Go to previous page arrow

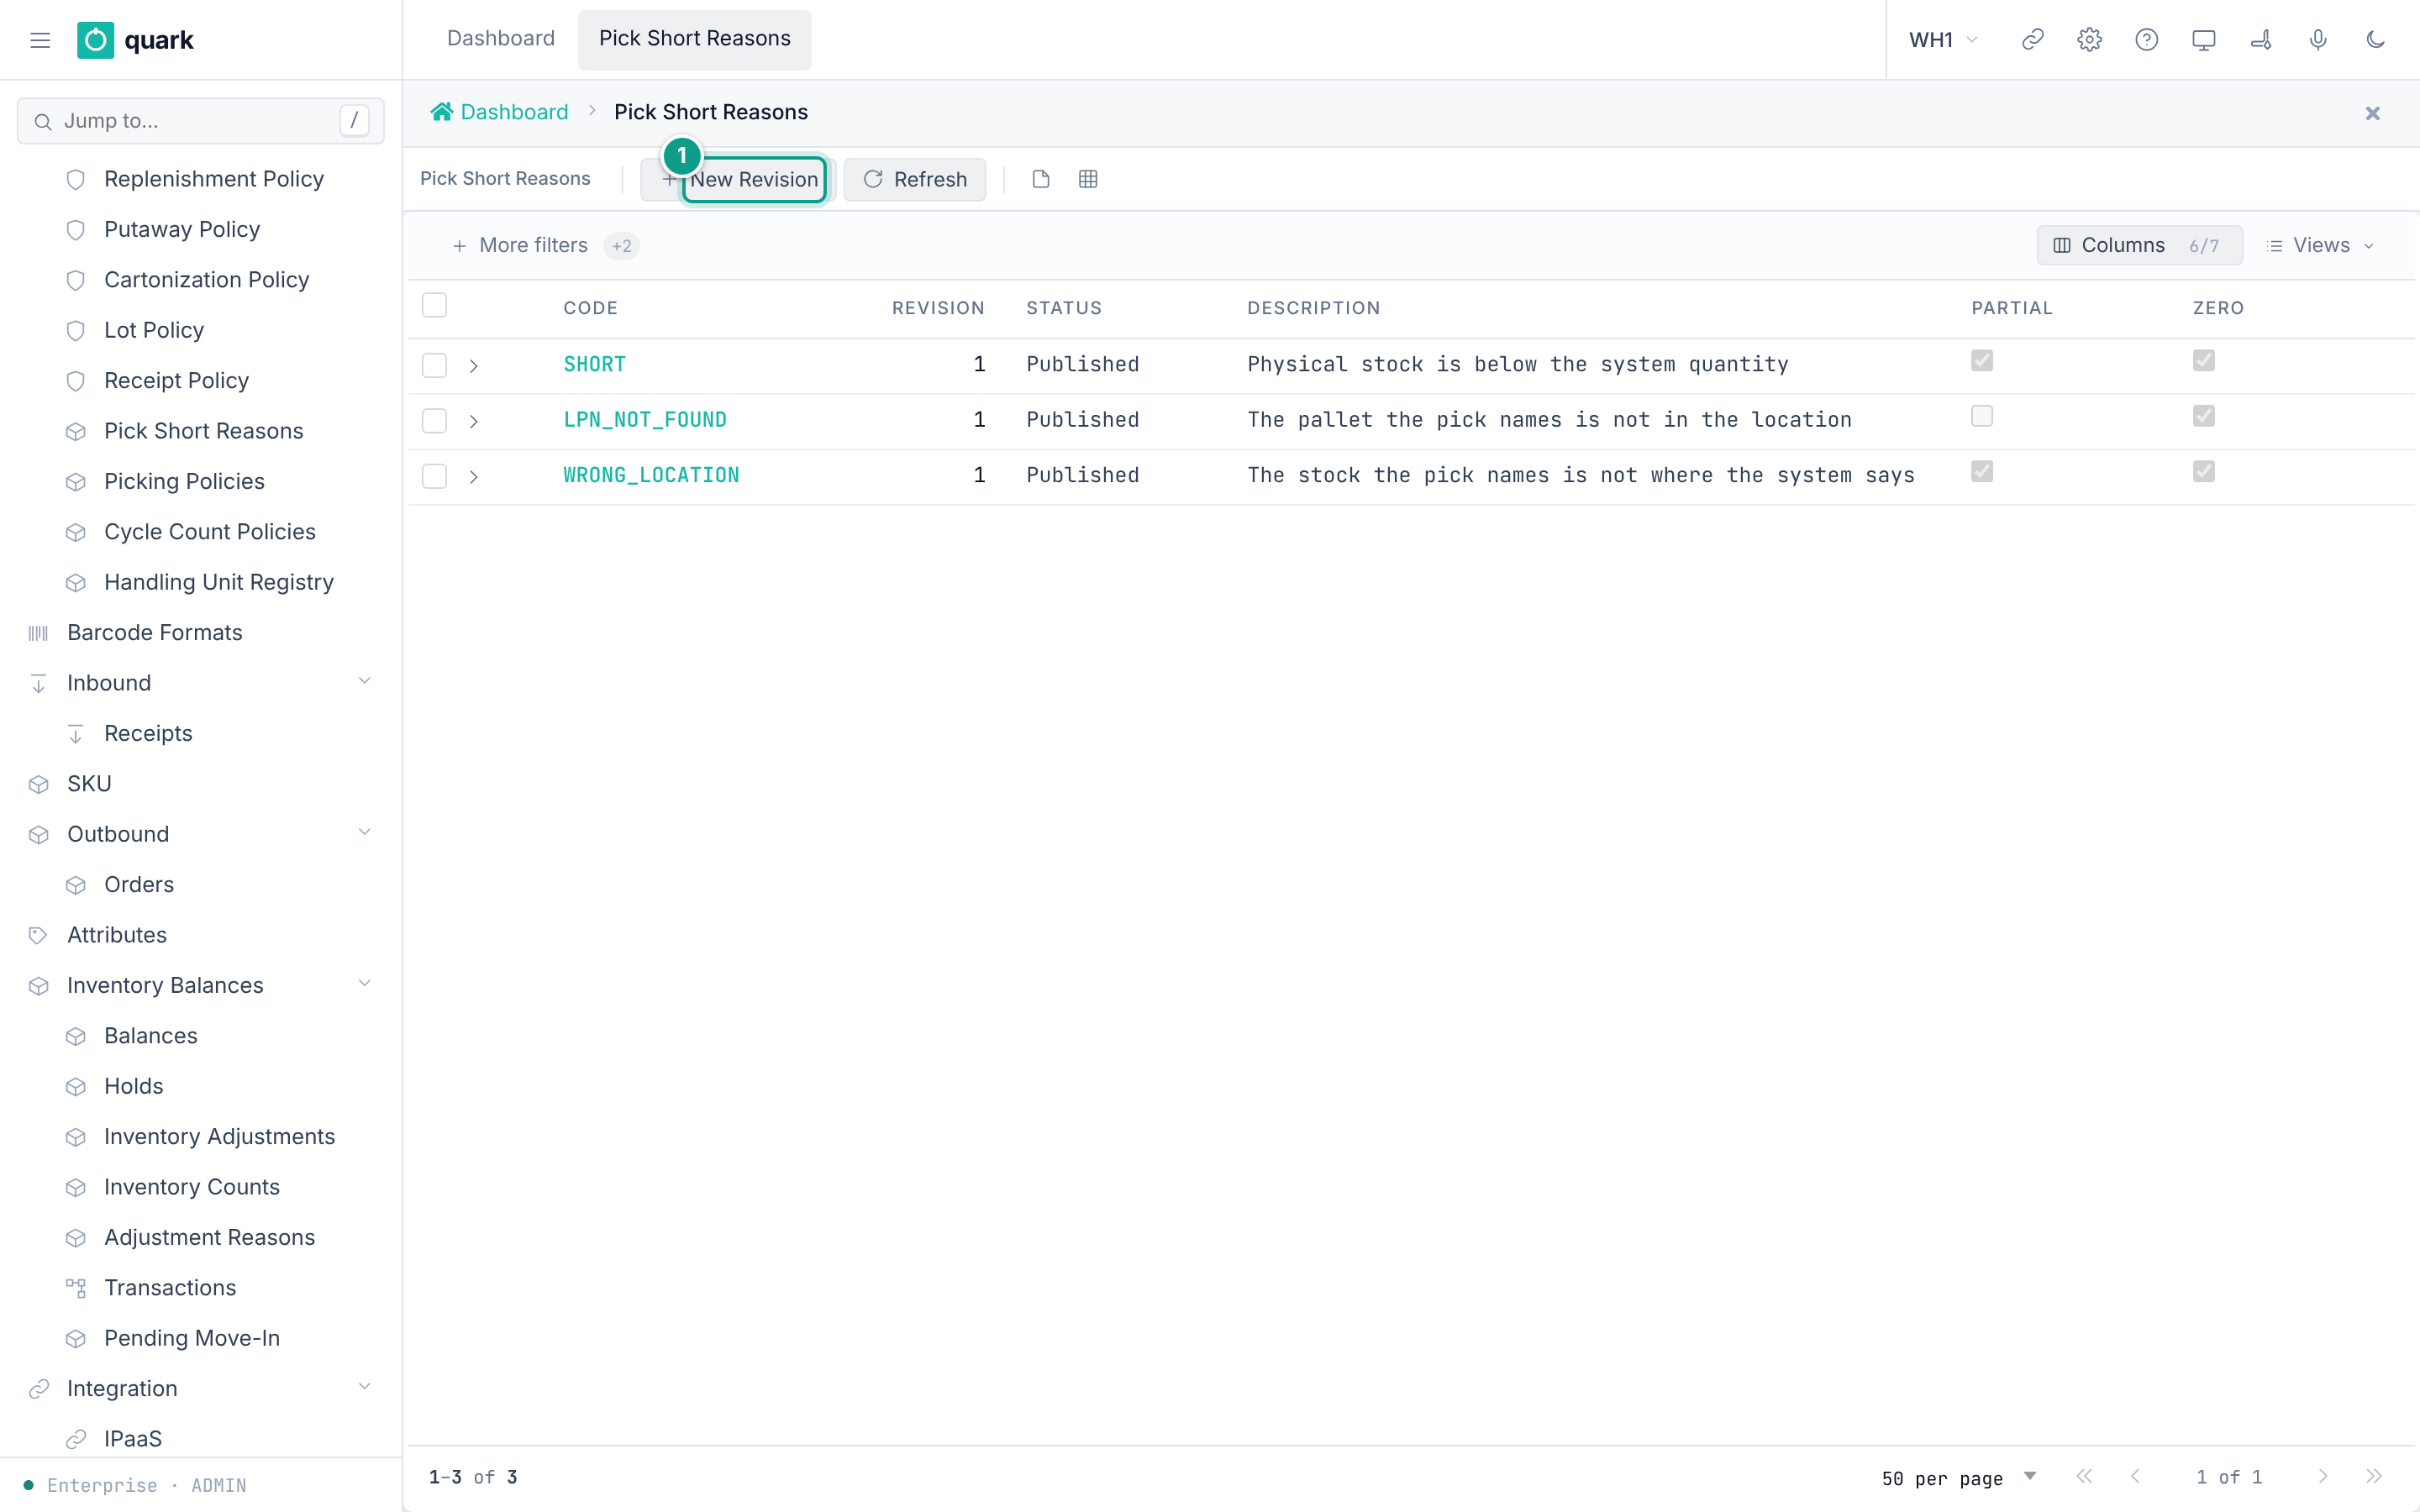[2134, 1476]
